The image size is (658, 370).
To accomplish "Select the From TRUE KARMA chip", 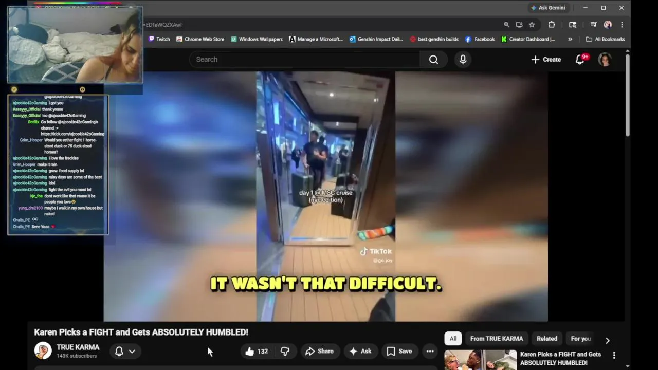I will tap(497, 339).
